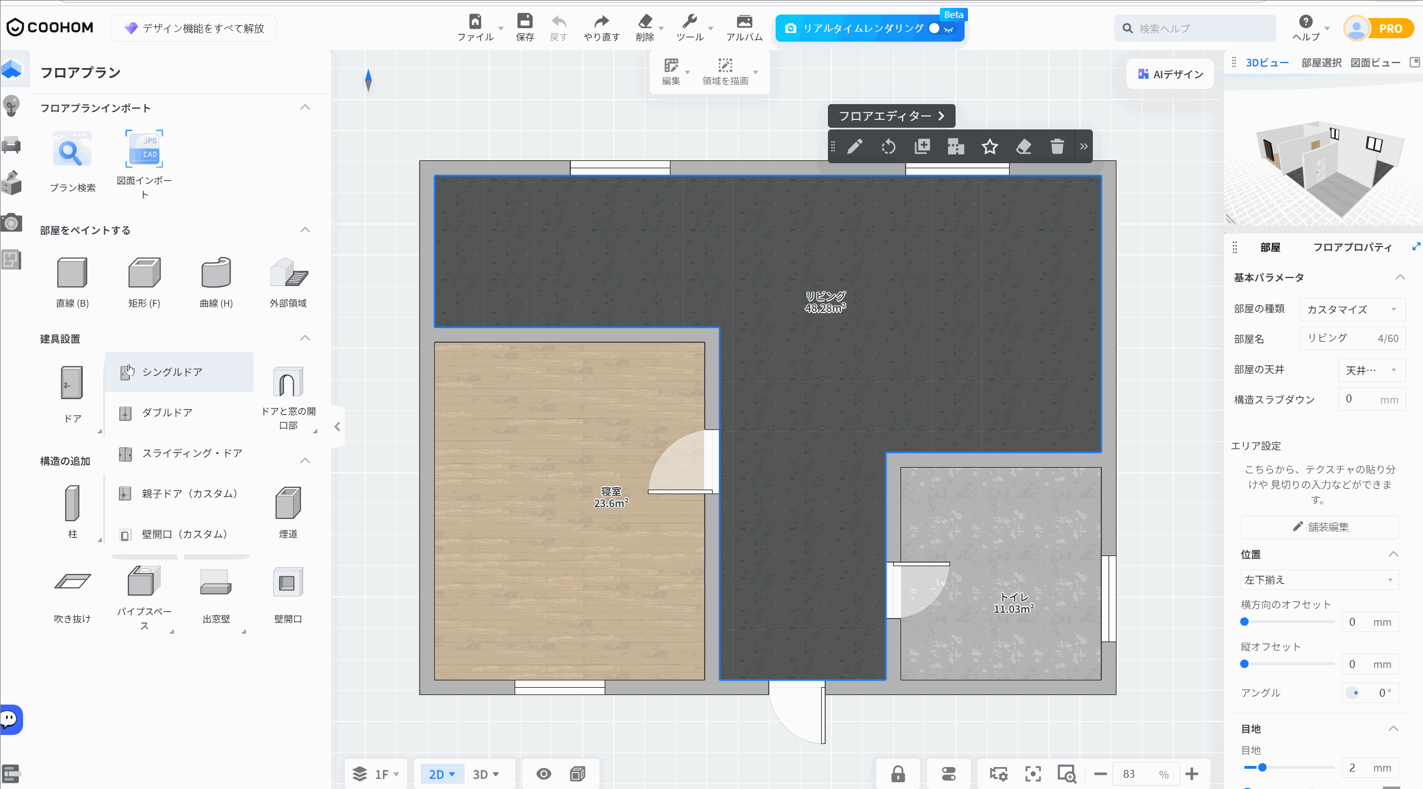
Task: Select the 壁開口 structure icon
Action: (x=288, y=582)
